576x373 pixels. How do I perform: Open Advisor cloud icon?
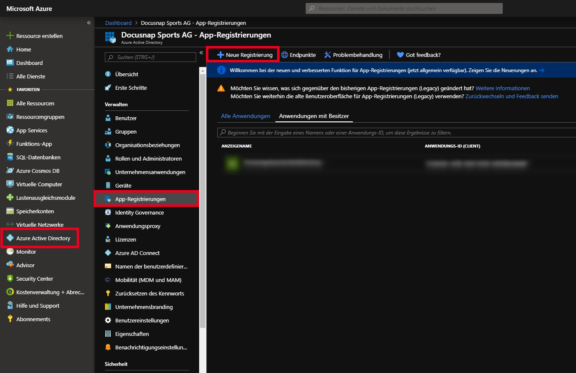(10, 265)
